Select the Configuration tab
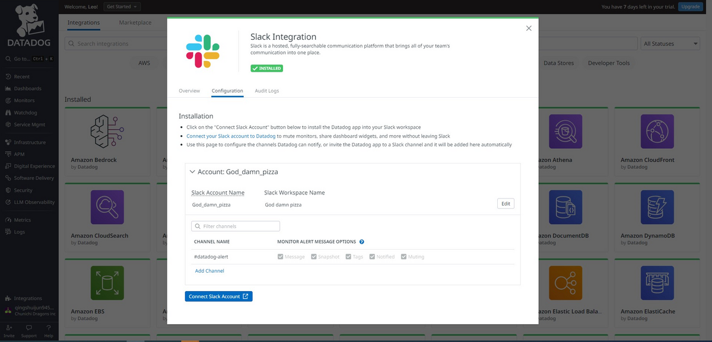Screen dimensions: 712x342 tap(227, 91)
